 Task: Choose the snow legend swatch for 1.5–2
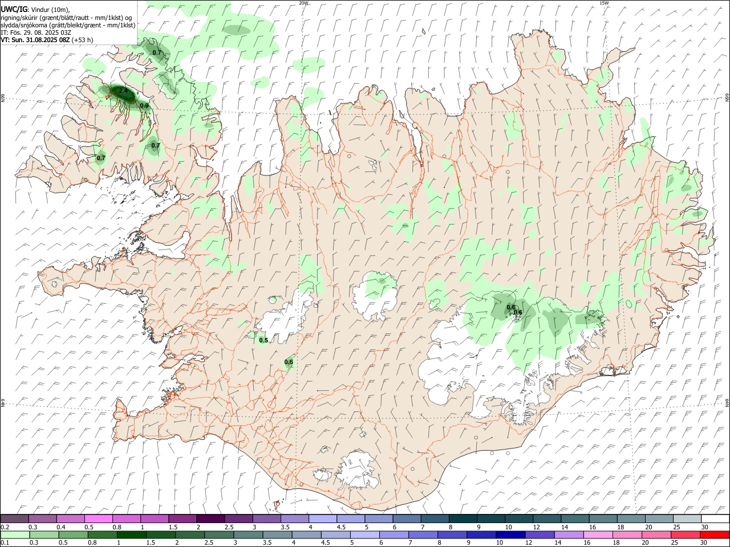[182, 519]
